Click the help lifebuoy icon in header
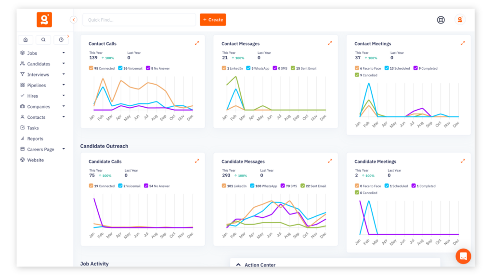Screen dimensions: 493x277 [x=440, y=20]
